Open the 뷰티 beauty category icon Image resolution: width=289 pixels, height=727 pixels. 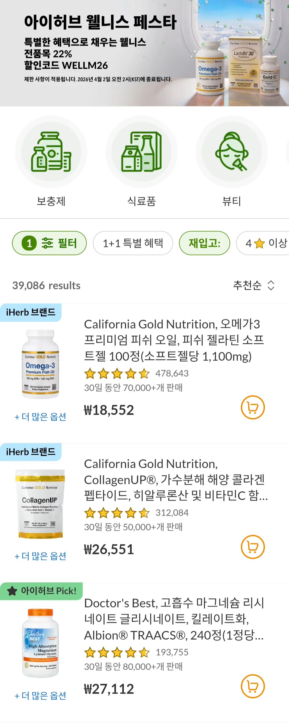(x=231, y=152)
